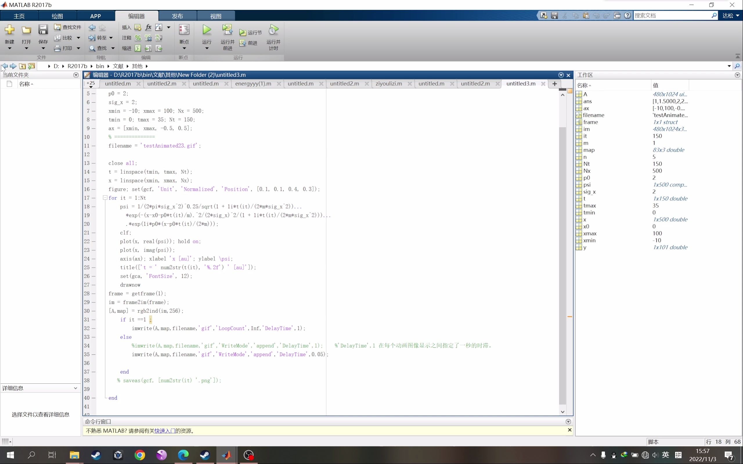
Task: Close the untitled3.m editor tab
Action: coord(543,84)
